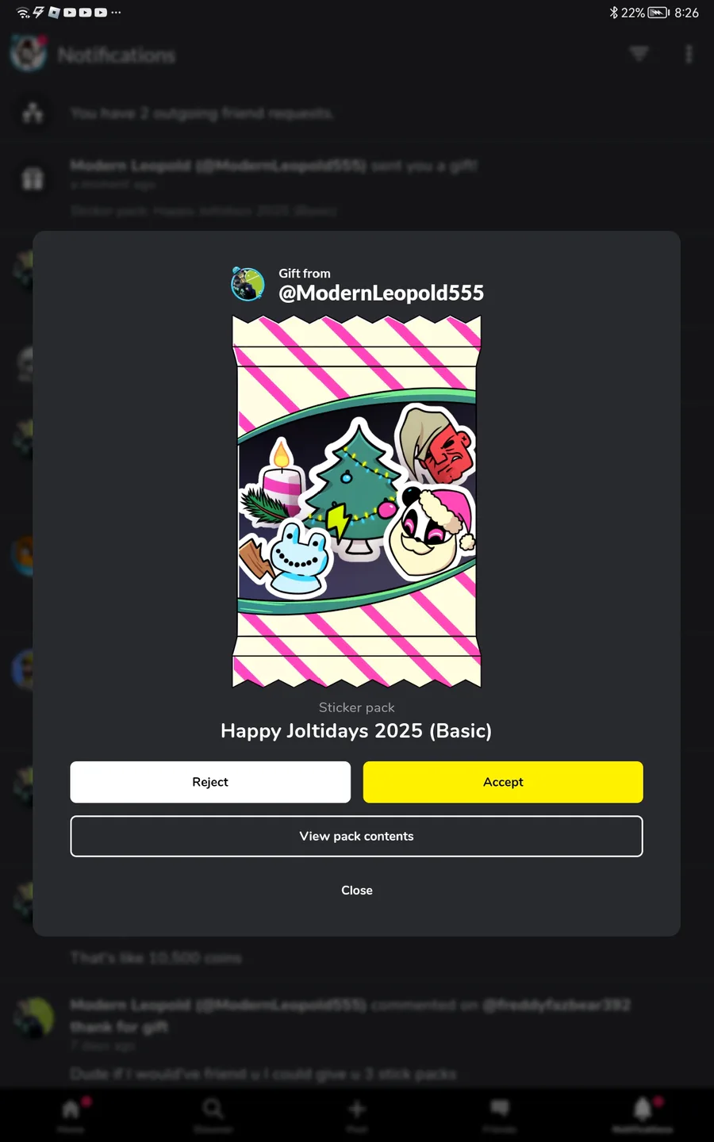
Task: Open ModernLeopold555's avatar in gift header
Action: point(248,284)
